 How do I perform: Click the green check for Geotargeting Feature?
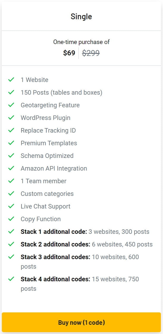11,105
